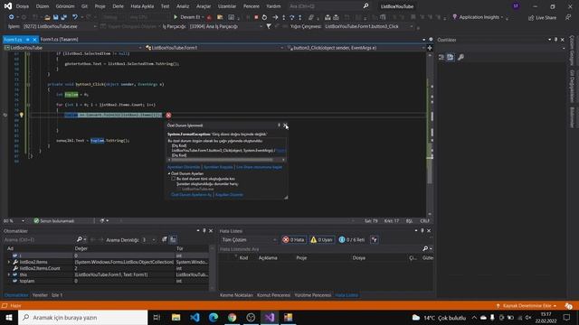This screenshot has width=579, height=325.
Task: Open the Komut Penceresi tab
Action: (x=273, y=295)
